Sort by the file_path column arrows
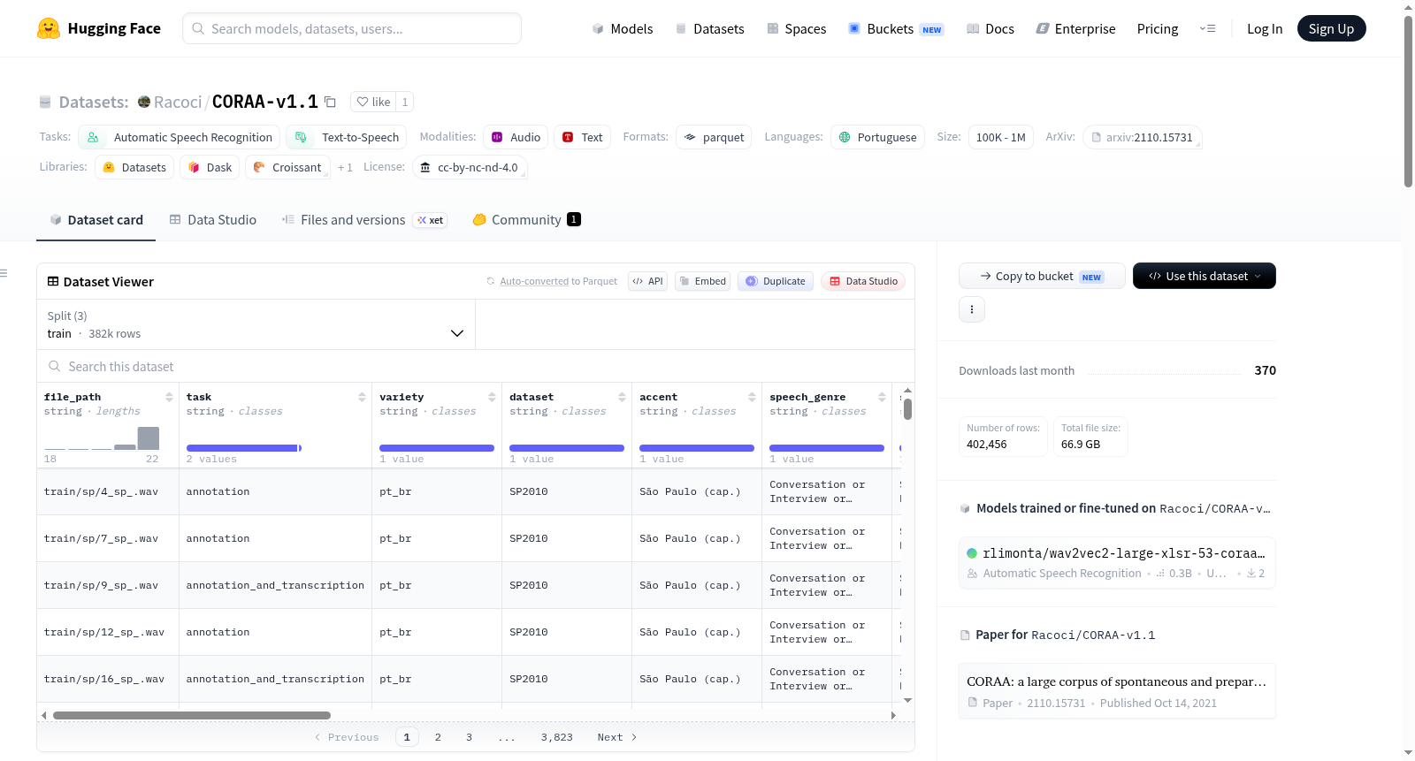1415x761 pixels. coord(169,397)
